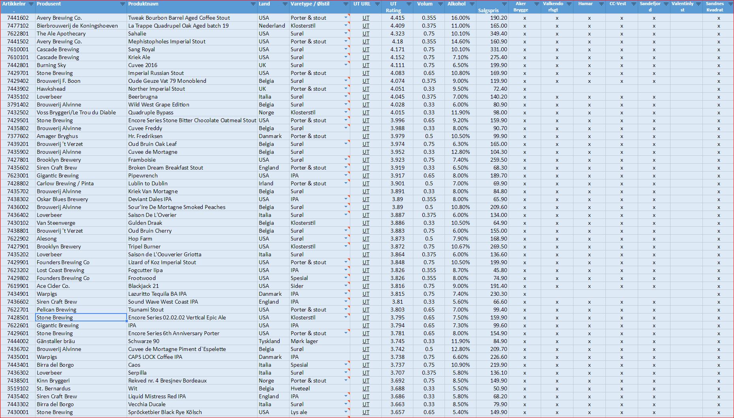This screenshot has height=418, width=734.
Task: Open UT link for Spröcketbier Black Rye Kölsch
Action: tap(366, 412)
